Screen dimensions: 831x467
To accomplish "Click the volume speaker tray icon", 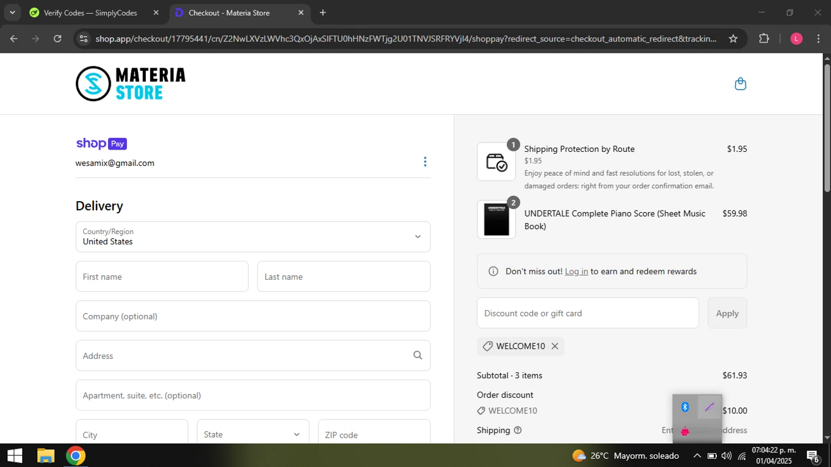I will coord(726,456).
